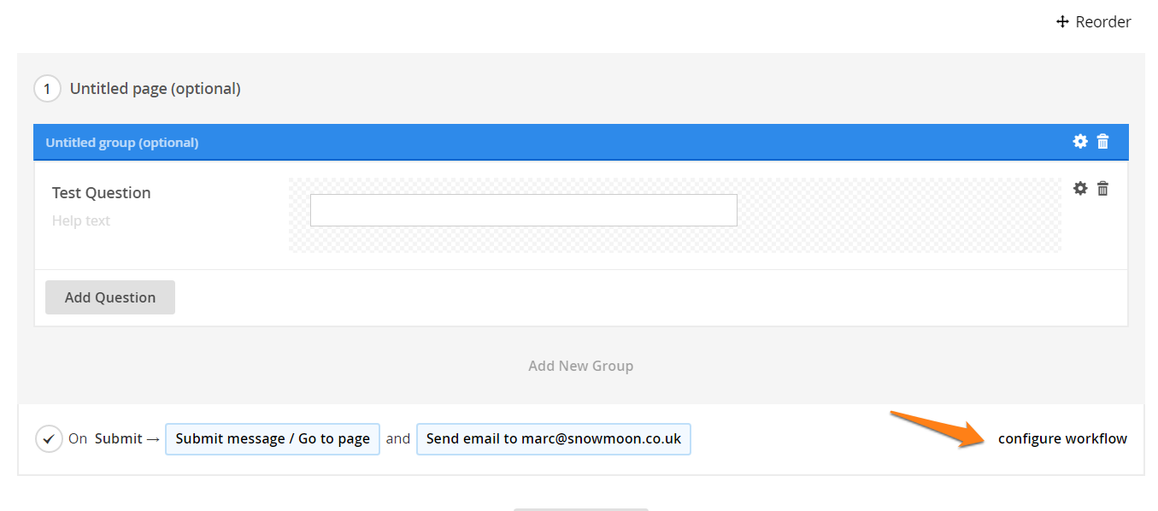1158x511 pixels.
Task: Click the Reorder text label
Action: click(1102, 22)
